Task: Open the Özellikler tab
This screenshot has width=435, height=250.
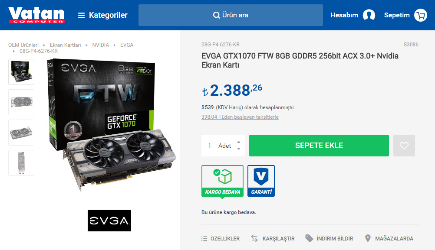Action: pyautogui.click(x=221, y=238)
